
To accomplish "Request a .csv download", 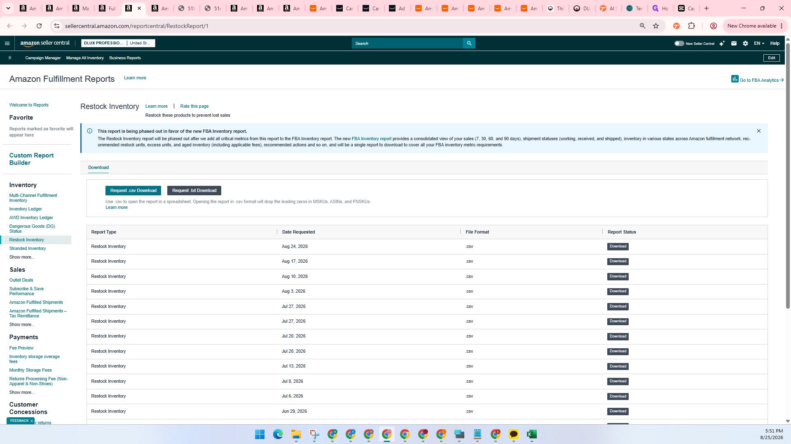I will pyautogui.click(x=133, y=191).
